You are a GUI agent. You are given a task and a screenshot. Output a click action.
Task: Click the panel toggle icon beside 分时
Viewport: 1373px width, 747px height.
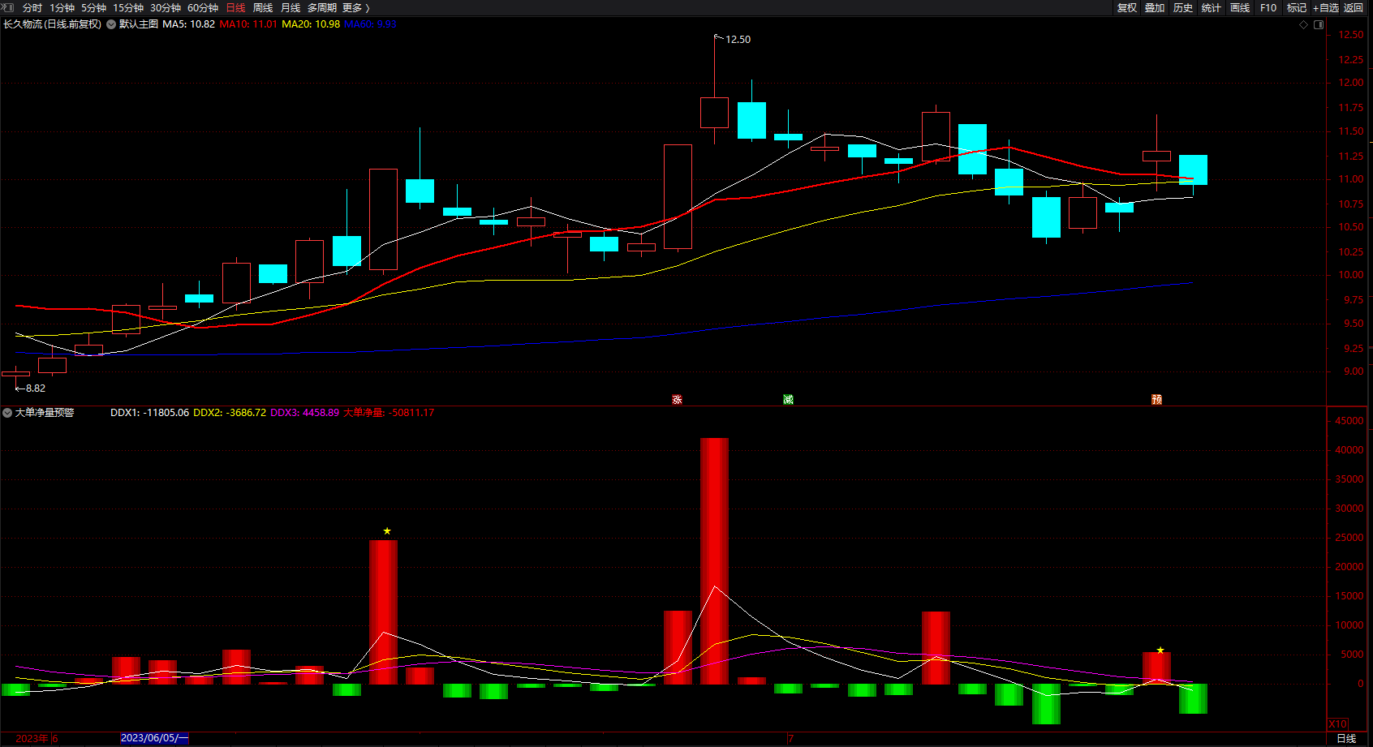pyautogui.click(x=8, y=7)
